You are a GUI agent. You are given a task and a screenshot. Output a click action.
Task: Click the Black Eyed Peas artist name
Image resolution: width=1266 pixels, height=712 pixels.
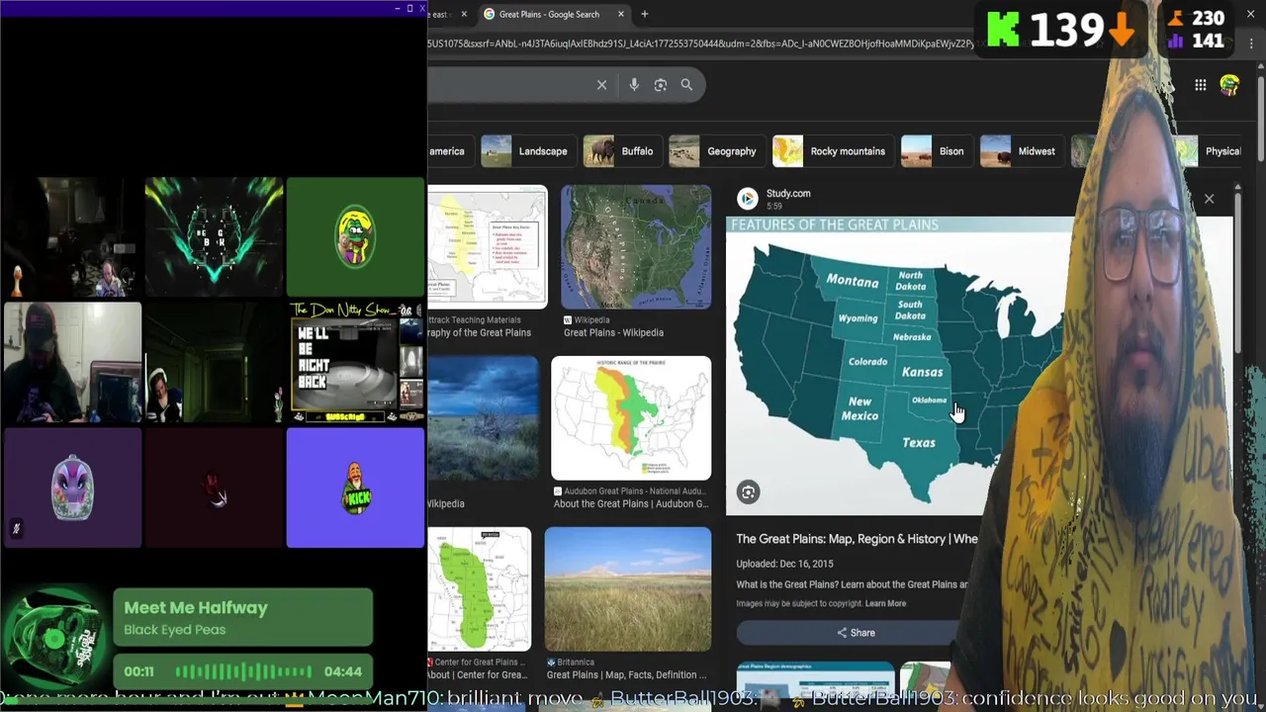coord(175,630)
